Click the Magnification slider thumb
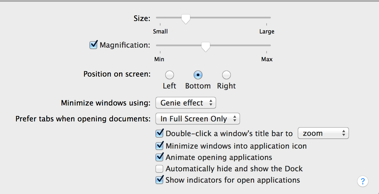The height and width of the screenshot is (194, 379). 205,47
